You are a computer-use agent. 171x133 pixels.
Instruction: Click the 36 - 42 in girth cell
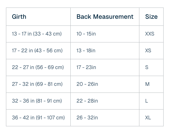38,118
